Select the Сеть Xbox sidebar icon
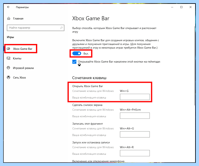Viewport: 199px width, 166px height. point(8,77)
